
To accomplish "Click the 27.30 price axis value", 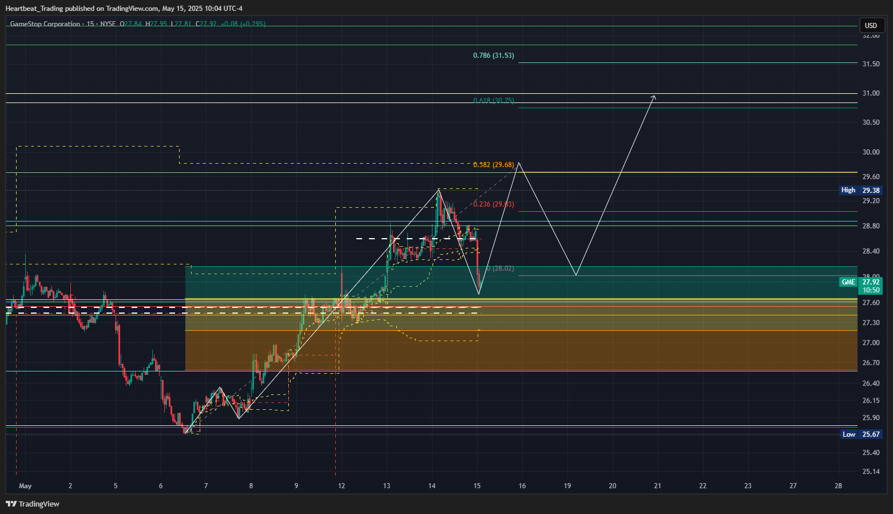I will tap(871, 323).
